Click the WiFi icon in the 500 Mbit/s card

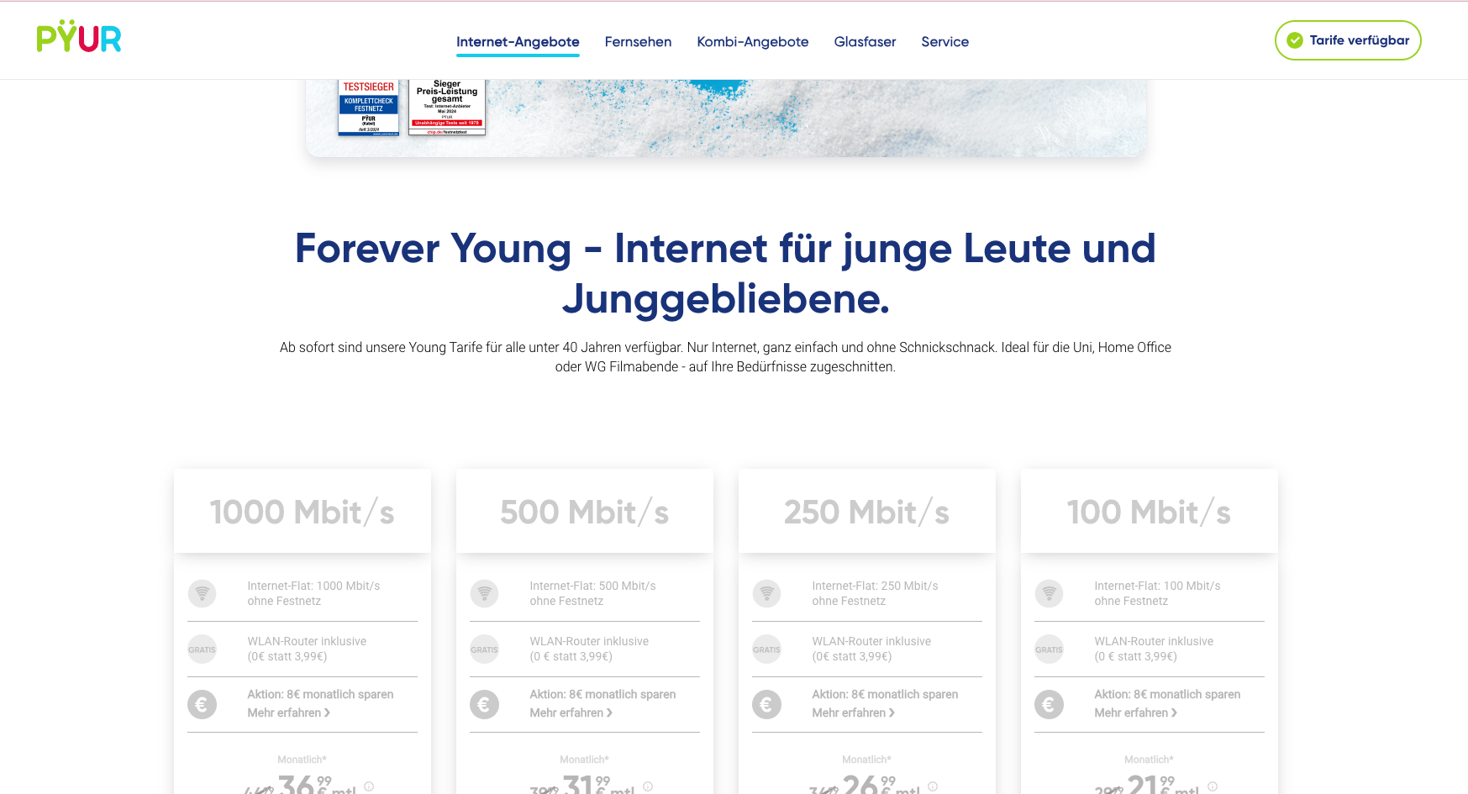point(484,593)
